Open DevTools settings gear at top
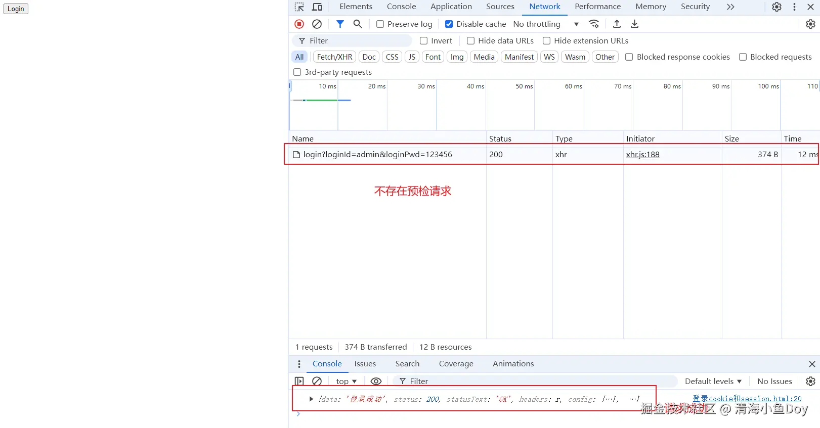The width and height of the screenshot is (820, 428). [776, 7]
